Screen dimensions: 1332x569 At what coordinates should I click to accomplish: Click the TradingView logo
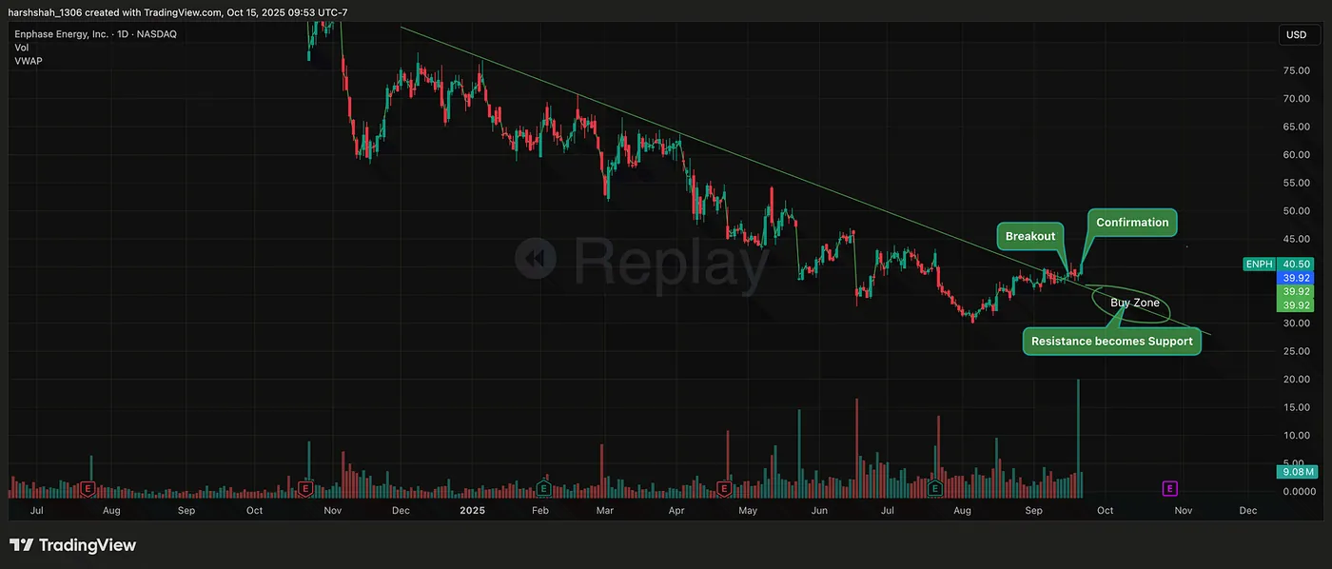click(x=72, y=545)
